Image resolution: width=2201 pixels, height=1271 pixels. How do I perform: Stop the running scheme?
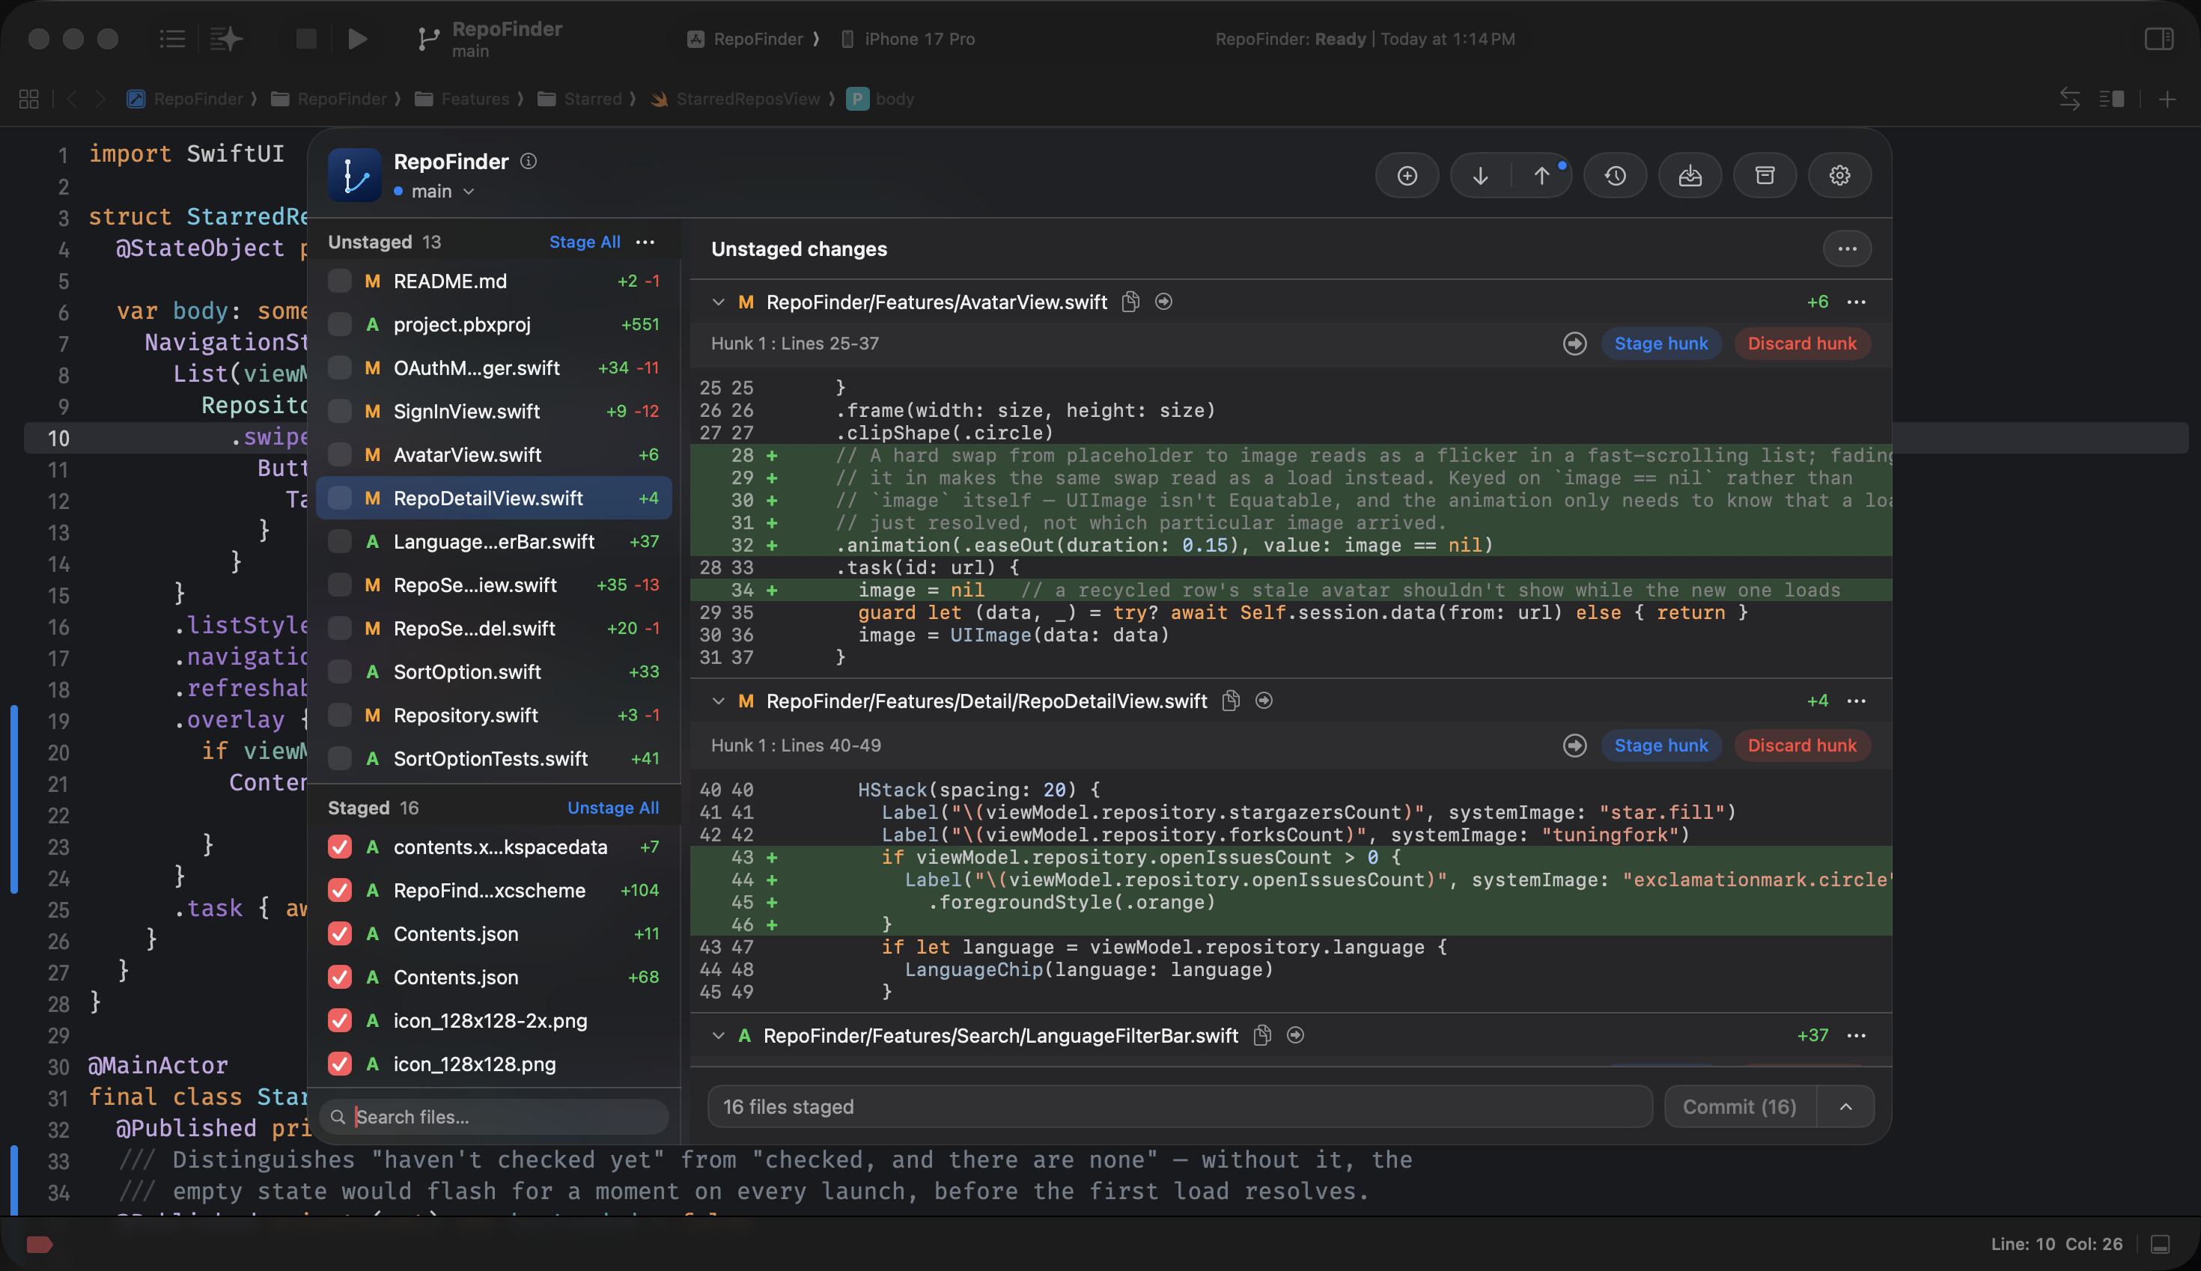tap(305, 38)
